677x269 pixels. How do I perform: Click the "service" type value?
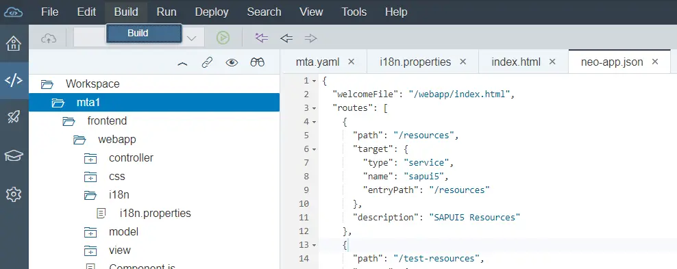click(x=426, y=162)
